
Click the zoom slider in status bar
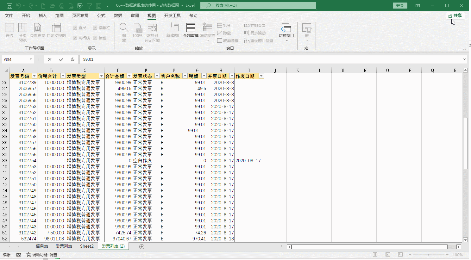(x=428, y=255)
